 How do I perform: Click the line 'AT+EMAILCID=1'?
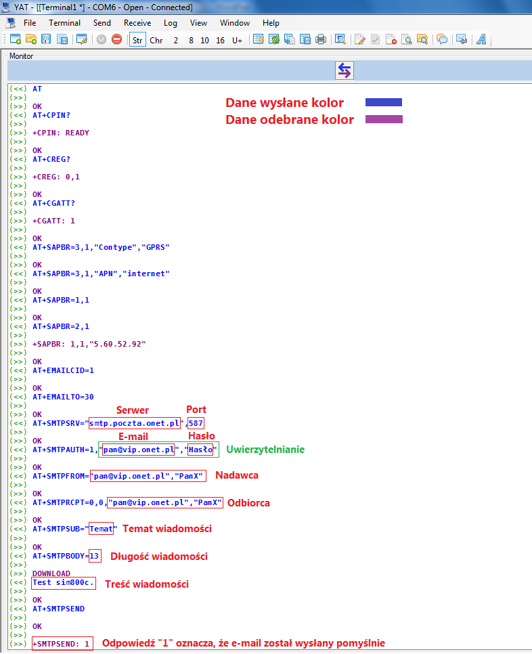pos(64,370)
